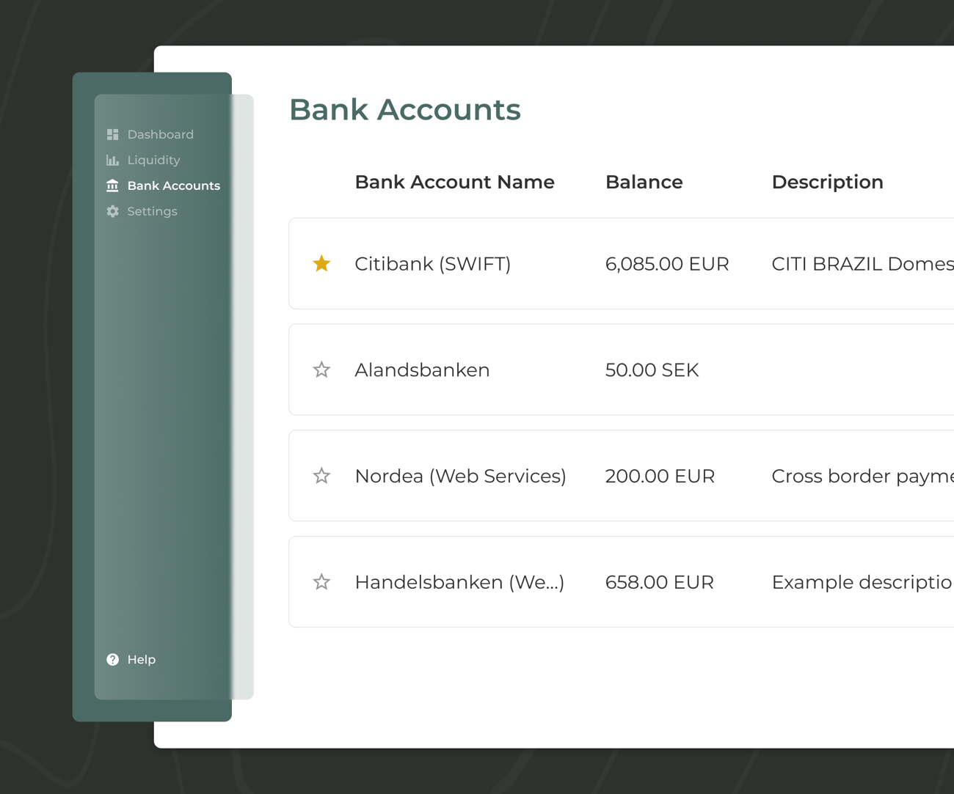Navigate to the Dashboard page

pyautogui.click(x=160, y=134)
